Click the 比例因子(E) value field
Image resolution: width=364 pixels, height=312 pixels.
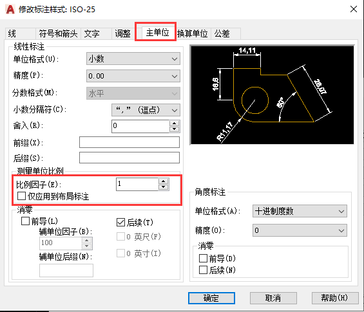137,184
